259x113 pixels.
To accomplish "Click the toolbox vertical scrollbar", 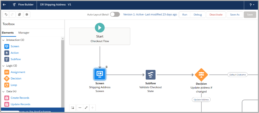I will (63, 73).
